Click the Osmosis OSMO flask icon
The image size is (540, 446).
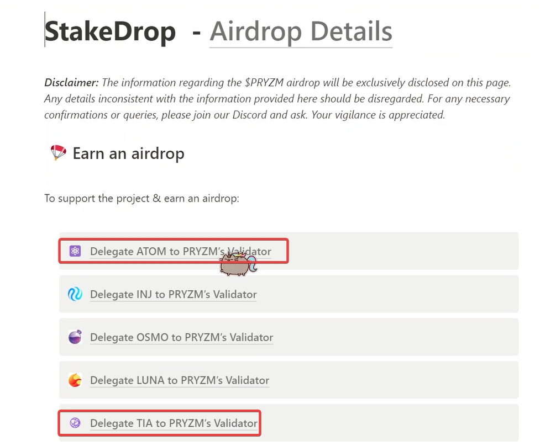[75, 337]
